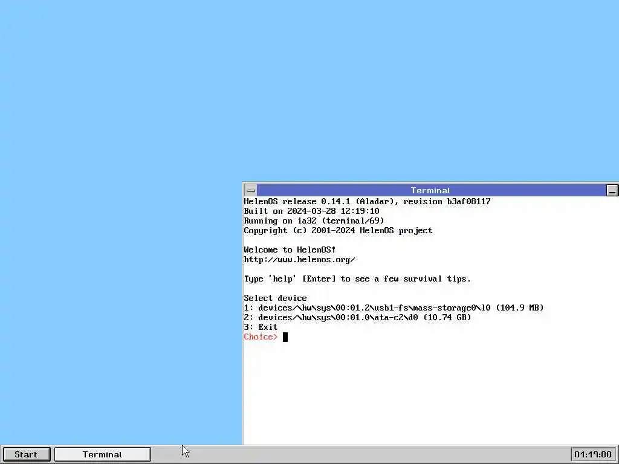Select the ata-c2 d0 10.74 GB device line
Viewport: 619px width, 464px height.
click(357, 317)
